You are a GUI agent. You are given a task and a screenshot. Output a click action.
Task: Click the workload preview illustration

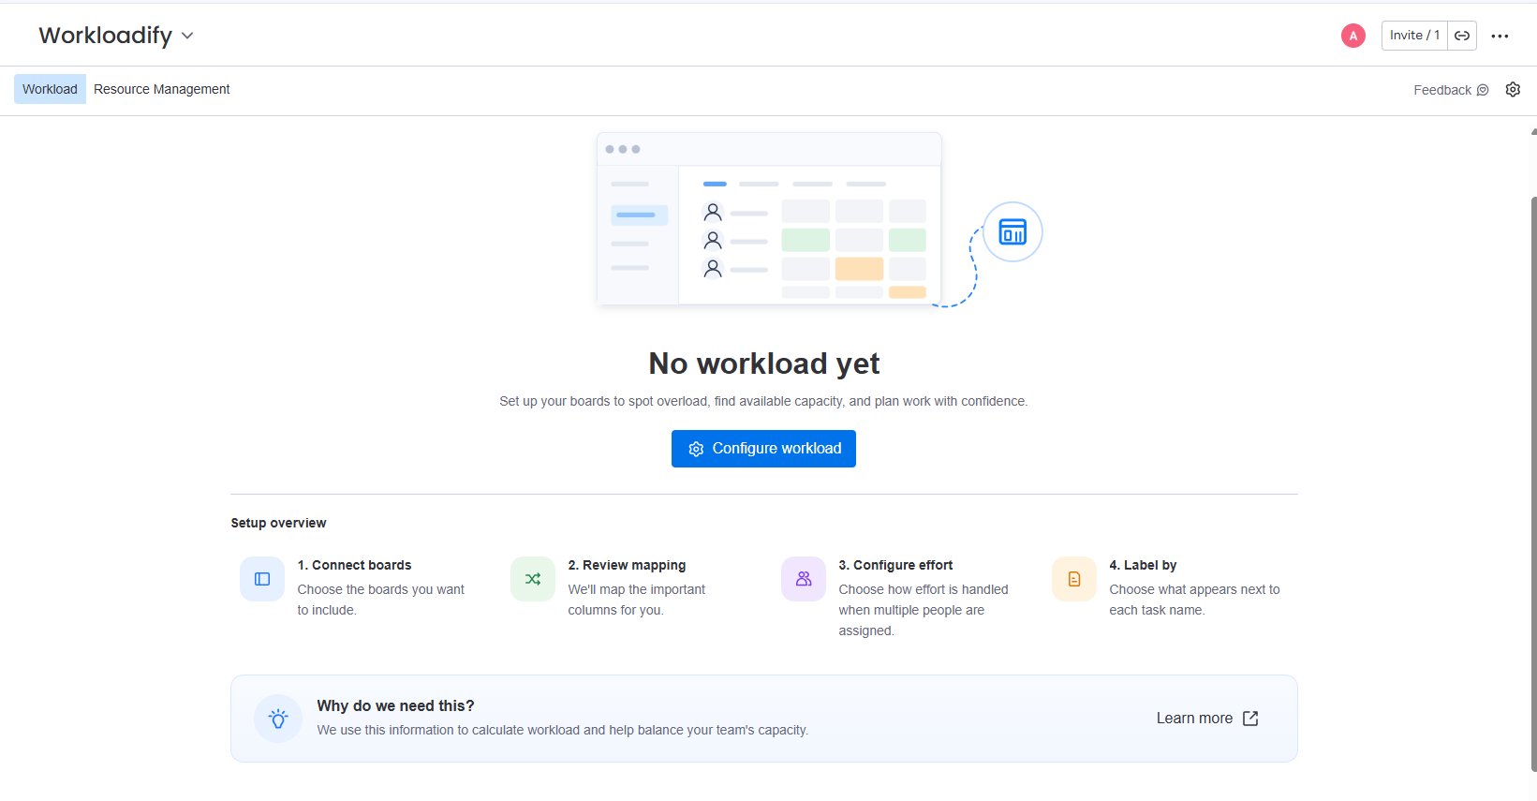click(x=769, y=219)
